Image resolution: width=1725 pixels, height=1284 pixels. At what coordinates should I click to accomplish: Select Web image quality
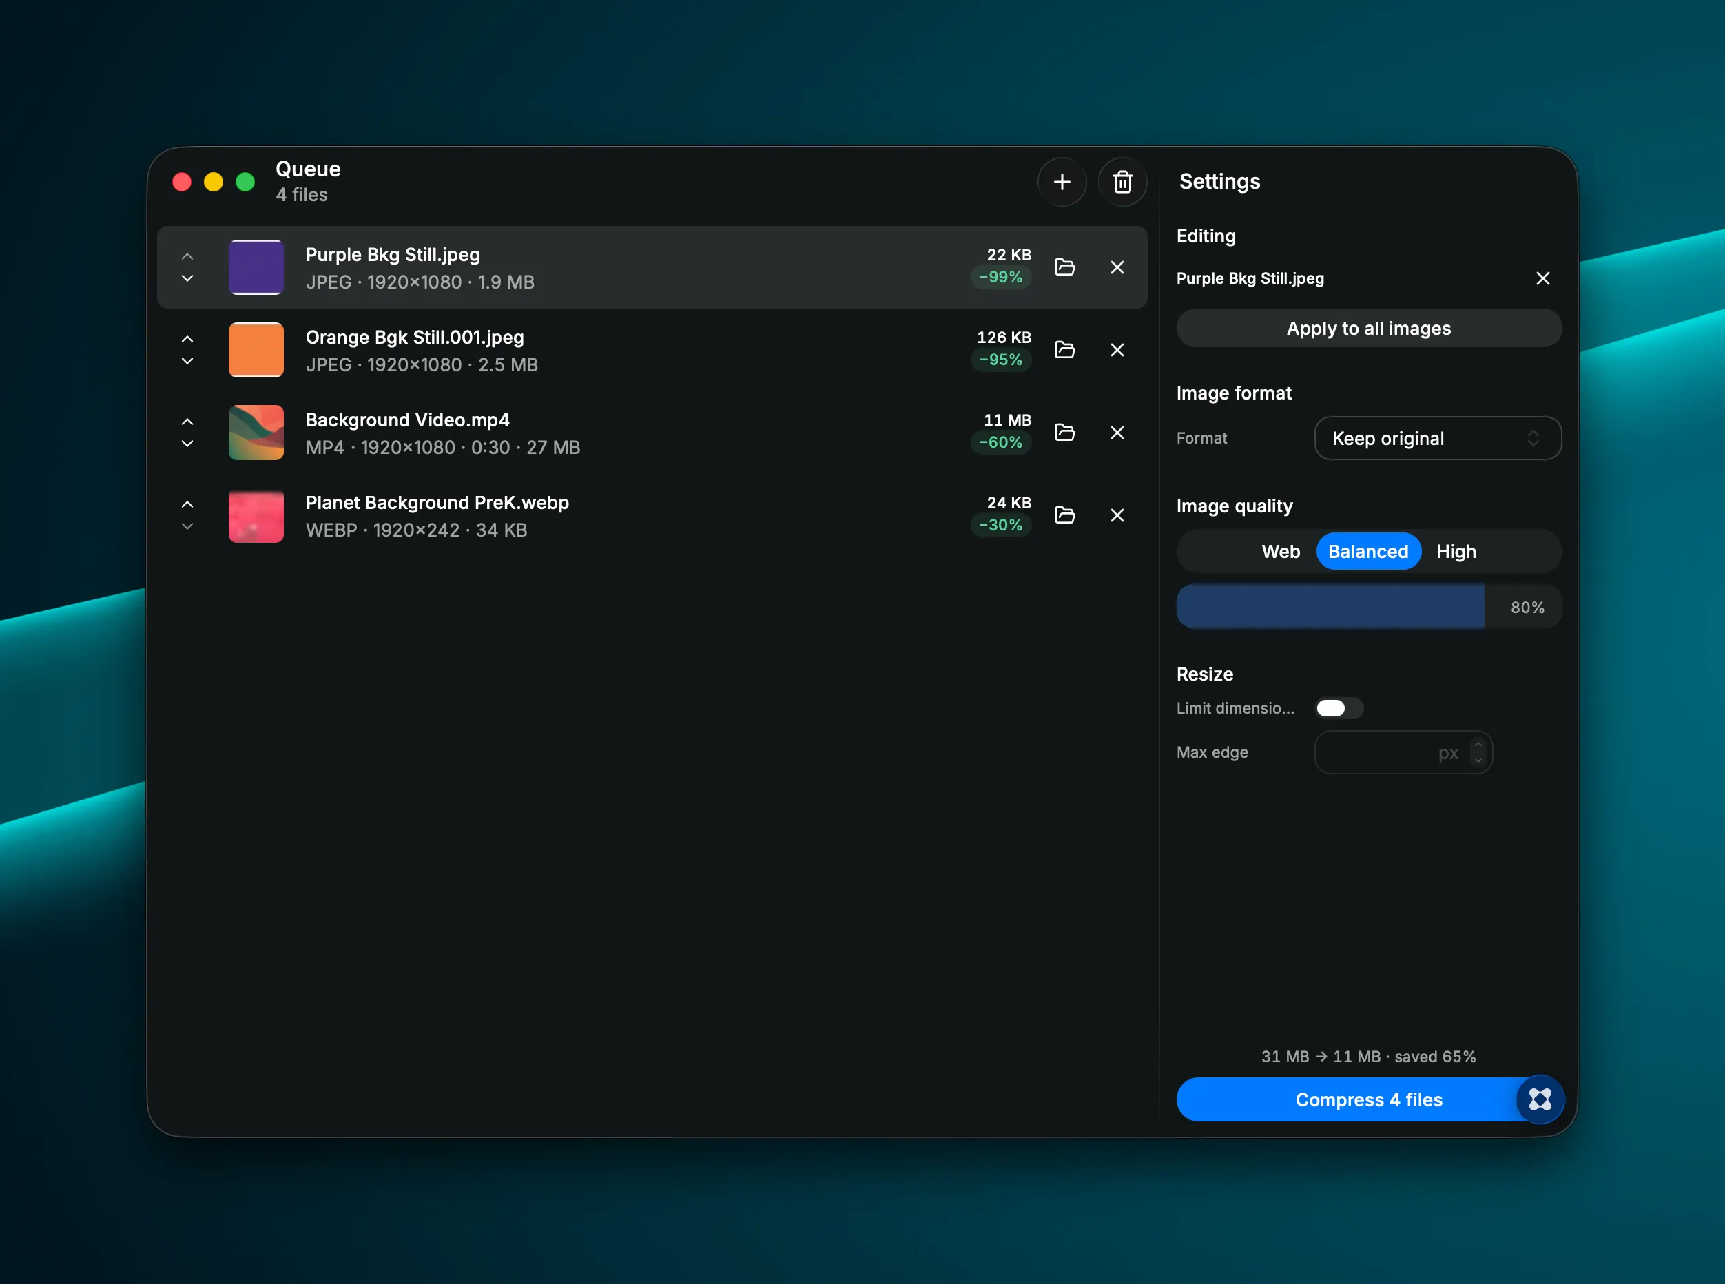(x=1281, y=551)
